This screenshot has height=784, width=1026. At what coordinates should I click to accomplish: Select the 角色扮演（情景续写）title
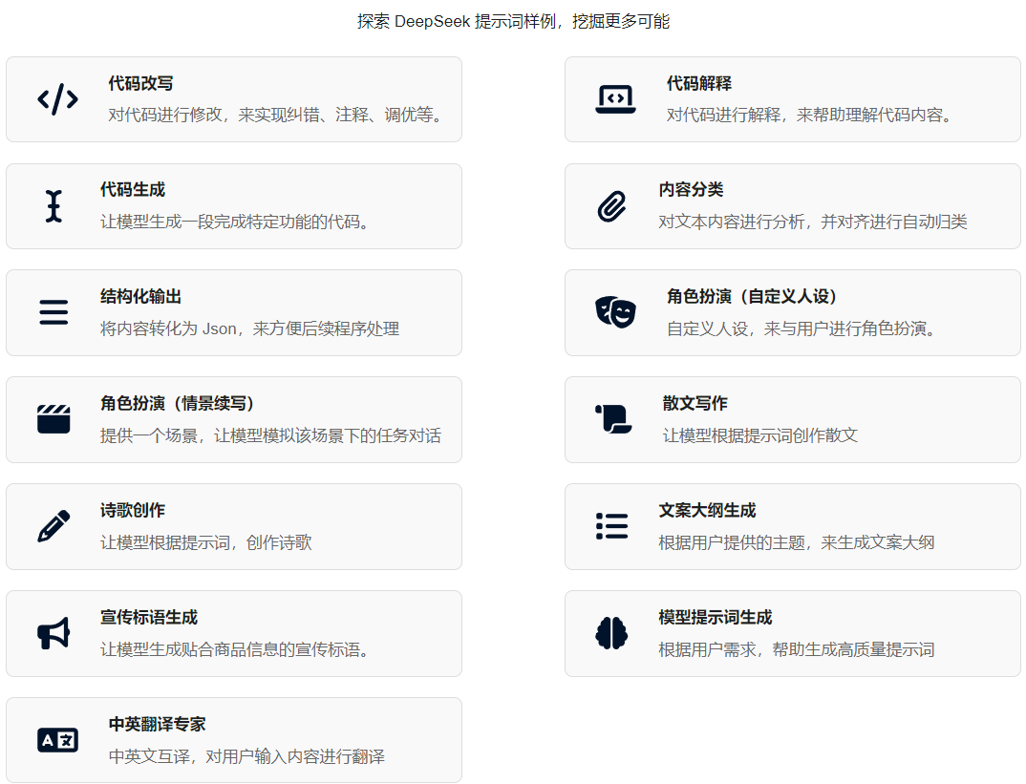pos(178,403)
